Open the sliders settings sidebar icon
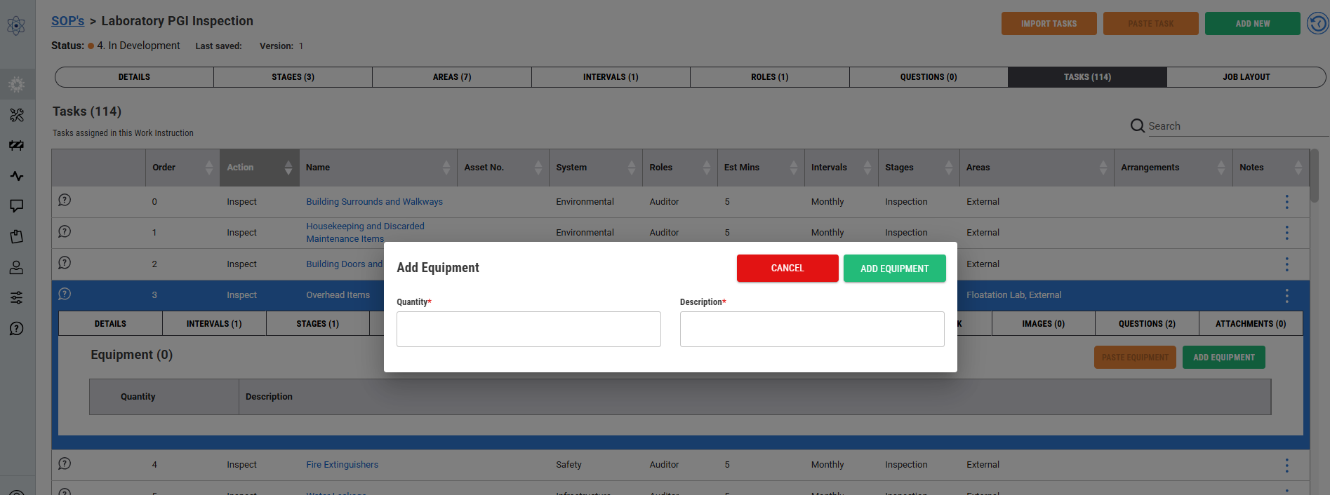The image size is (1330, 495). tap(16, 298)
